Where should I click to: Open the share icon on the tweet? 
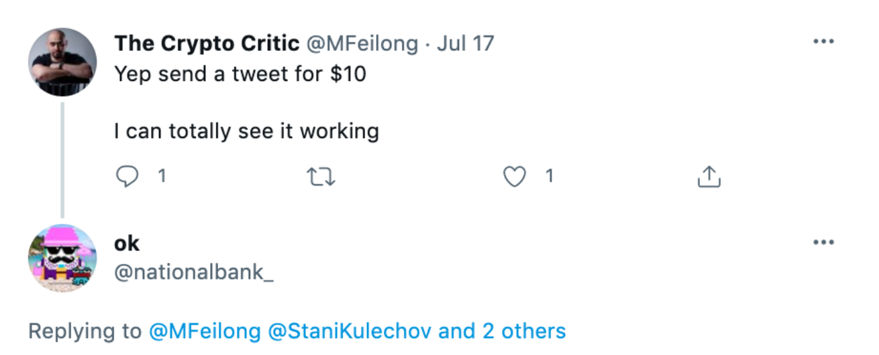709,177
